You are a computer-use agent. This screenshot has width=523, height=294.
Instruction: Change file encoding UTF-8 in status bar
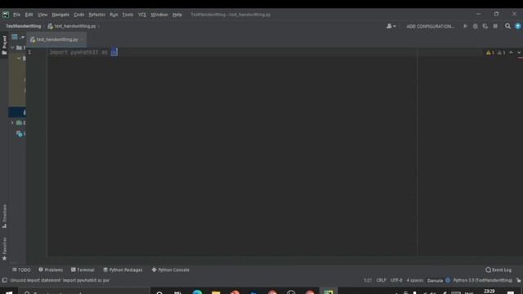click(x=396, y=280)
